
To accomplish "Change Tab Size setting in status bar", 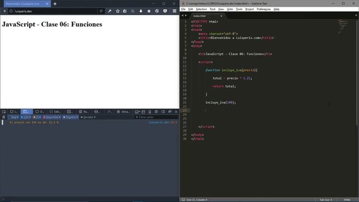I will click(326, 200).
